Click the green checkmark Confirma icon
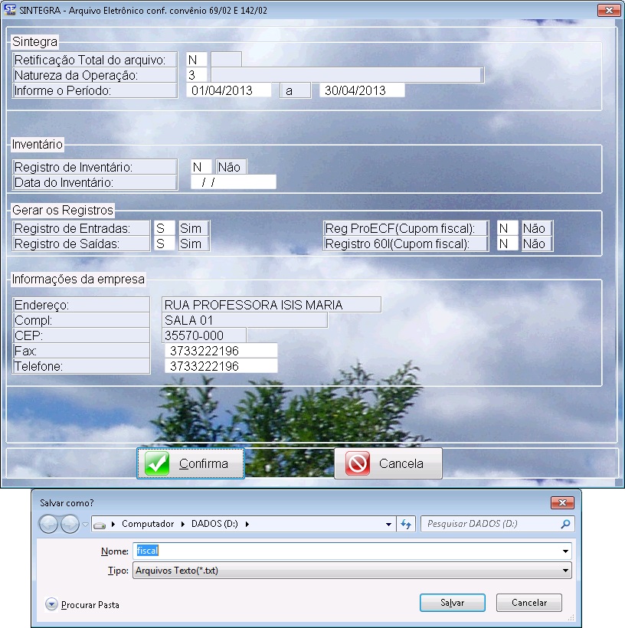The image size is (625, 628). pos(157,463)
